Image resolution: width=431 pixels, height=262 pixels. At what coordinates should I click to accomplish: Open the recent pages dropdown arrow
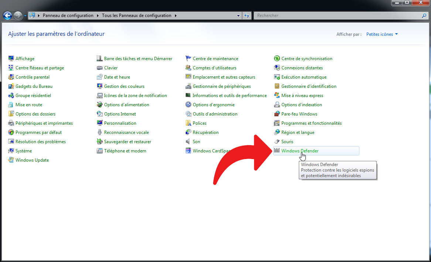pos(25,15)
